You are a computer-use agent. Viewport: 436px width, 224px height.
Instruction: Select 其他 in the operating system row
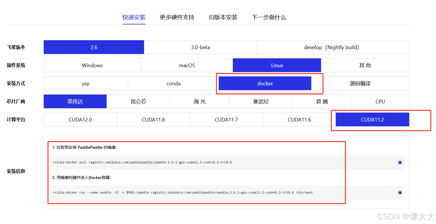(364, 65)
